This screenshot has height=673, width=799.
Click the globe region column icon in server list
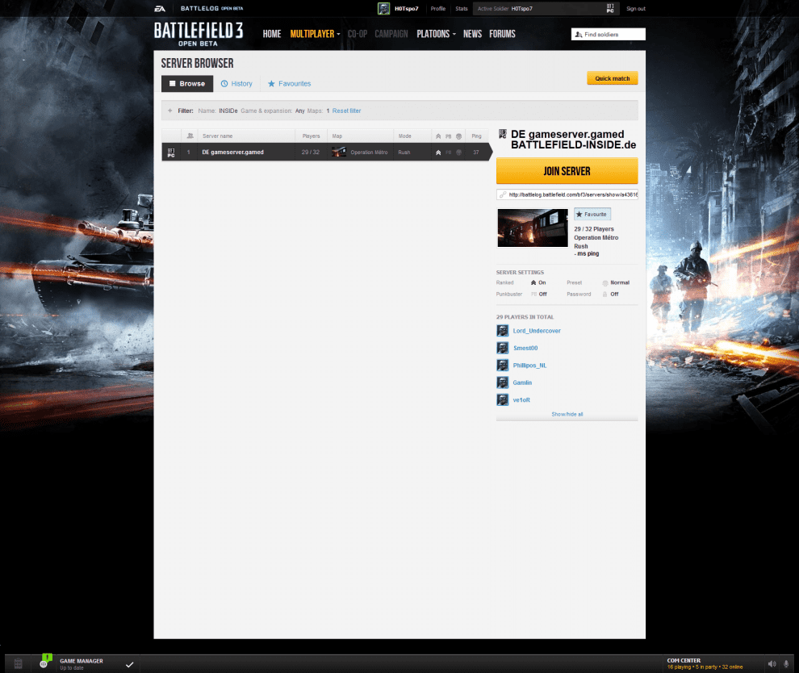coord(458,136)
